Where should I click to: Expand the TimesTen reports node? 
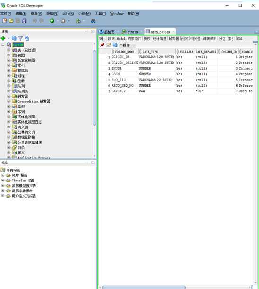tap(3, 180)
